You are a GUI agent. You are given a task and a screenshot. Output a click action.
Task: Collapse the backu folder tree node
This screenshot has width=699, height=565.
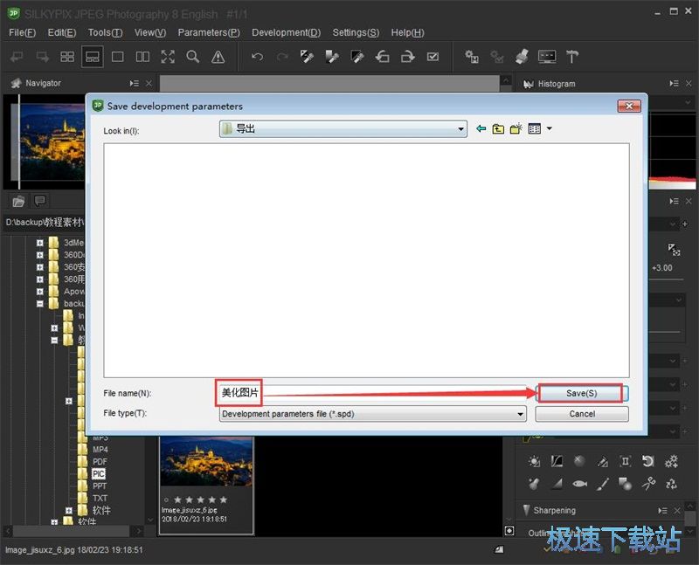(x=40, y=304)
